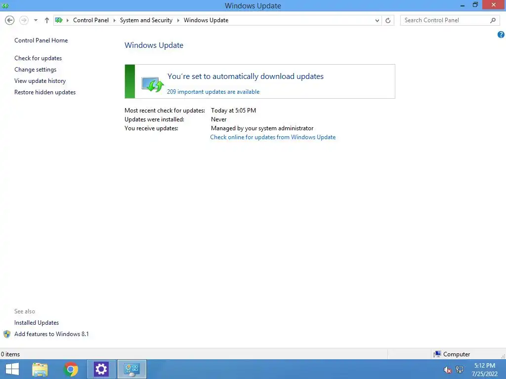This screenshot has width=506, height=379.
Task: Refresh the Windows Update page
Action: [x=388, y=20]
